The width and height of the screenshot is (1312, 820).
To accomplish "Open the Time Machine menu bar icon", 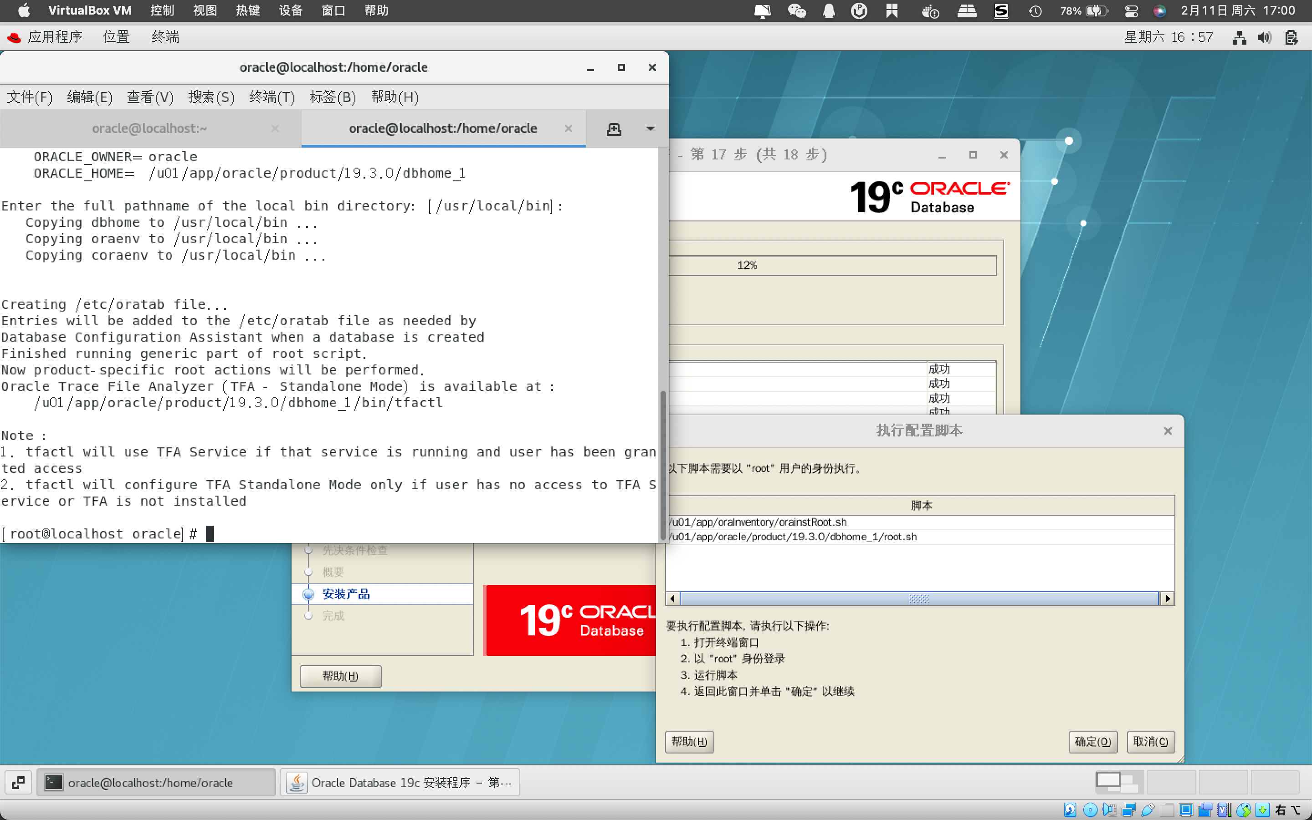I will click(1035, 10).
